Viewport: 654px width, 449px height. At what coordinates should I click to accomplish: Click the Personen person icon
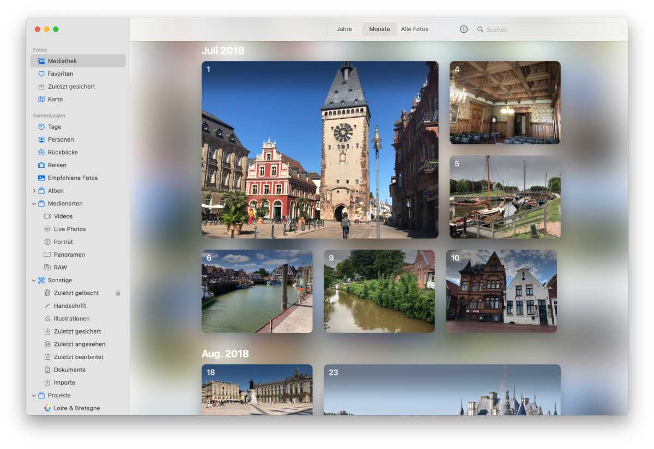pyautogui.click(x=41, y=139)
